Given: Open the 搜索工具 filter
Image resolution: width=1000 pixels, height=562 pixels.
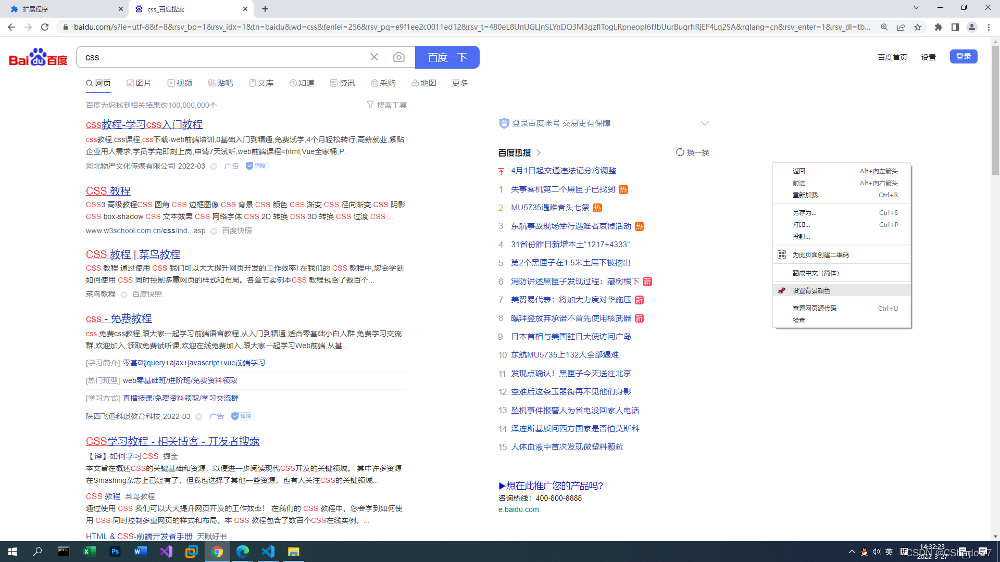Looking at the screenshot, I should [386, 105].
